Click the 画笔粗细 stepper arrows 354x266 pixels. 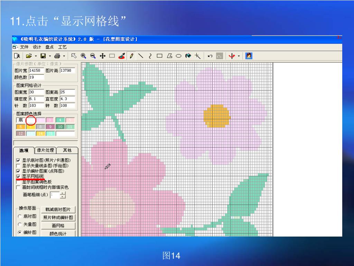coord(63,195)
